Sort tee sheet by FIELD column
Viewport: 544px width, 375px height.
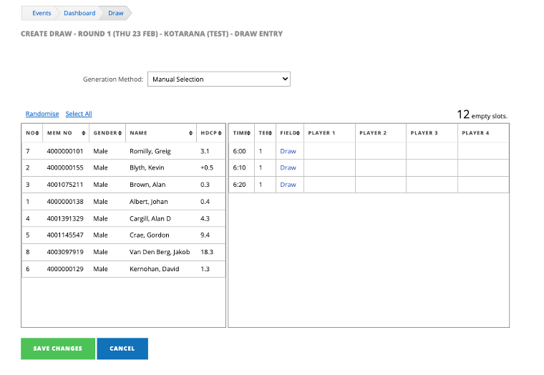click(x=290, y=133)
